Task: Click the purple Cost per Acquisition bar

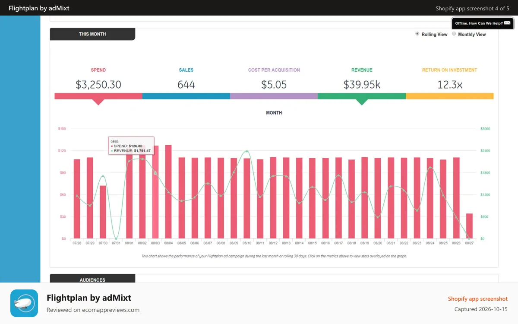Action: pos(274,96)
